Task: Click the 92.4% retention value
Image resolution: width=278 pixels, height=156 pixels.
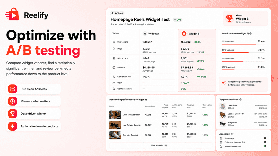Action: [x=261, y=41]
